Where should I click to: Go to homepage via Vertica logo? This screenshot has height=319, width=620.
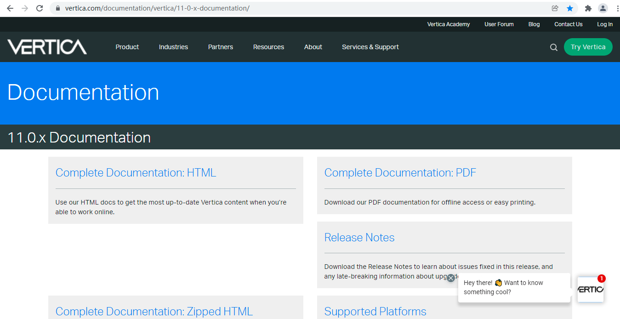point(47,47)
